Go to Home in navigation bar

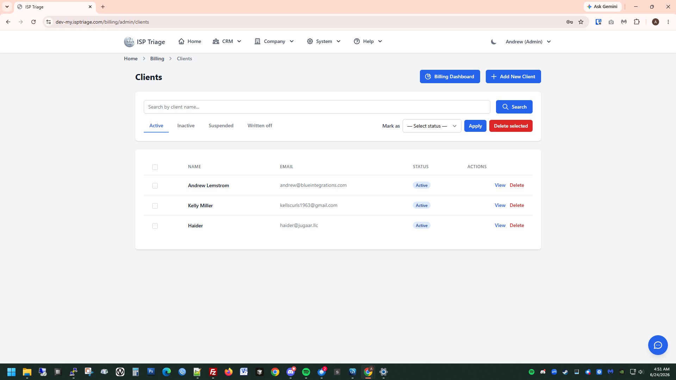tap(190, 42)
